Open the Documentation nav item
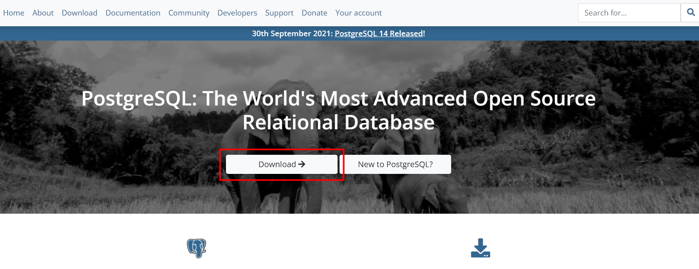This screenshot has width=699, height=269. [x=133, y=13]
